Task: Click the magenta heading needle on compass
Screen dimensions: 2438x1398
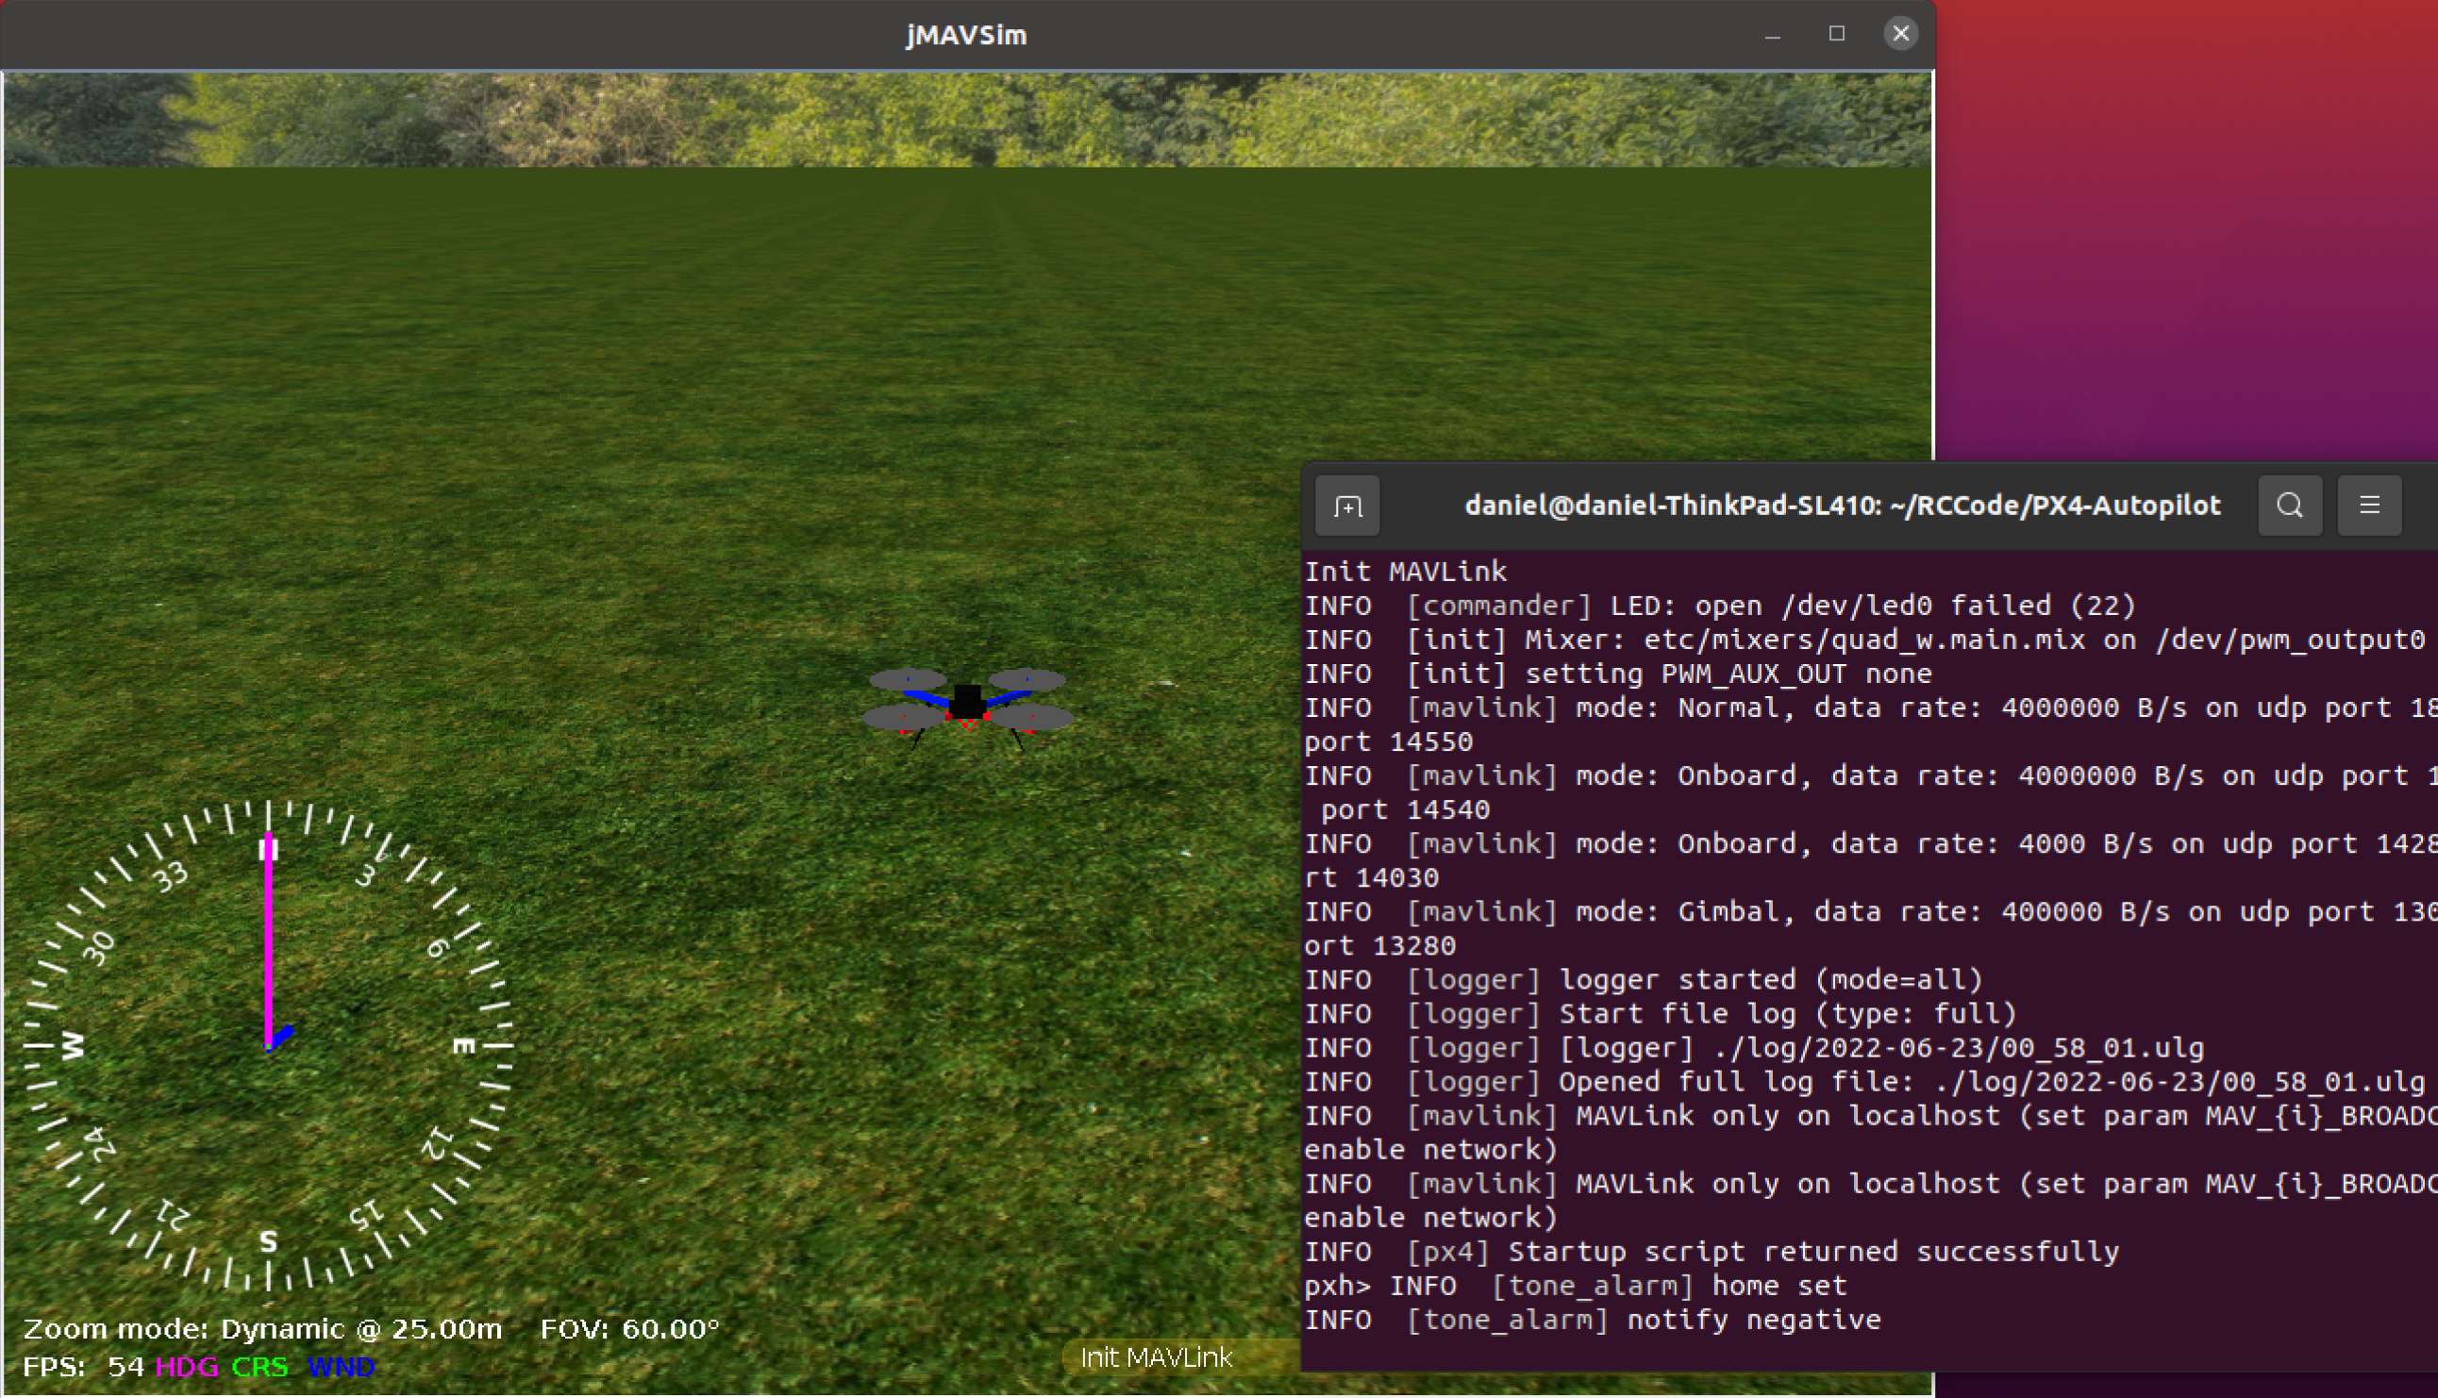Action: [269, 943]
